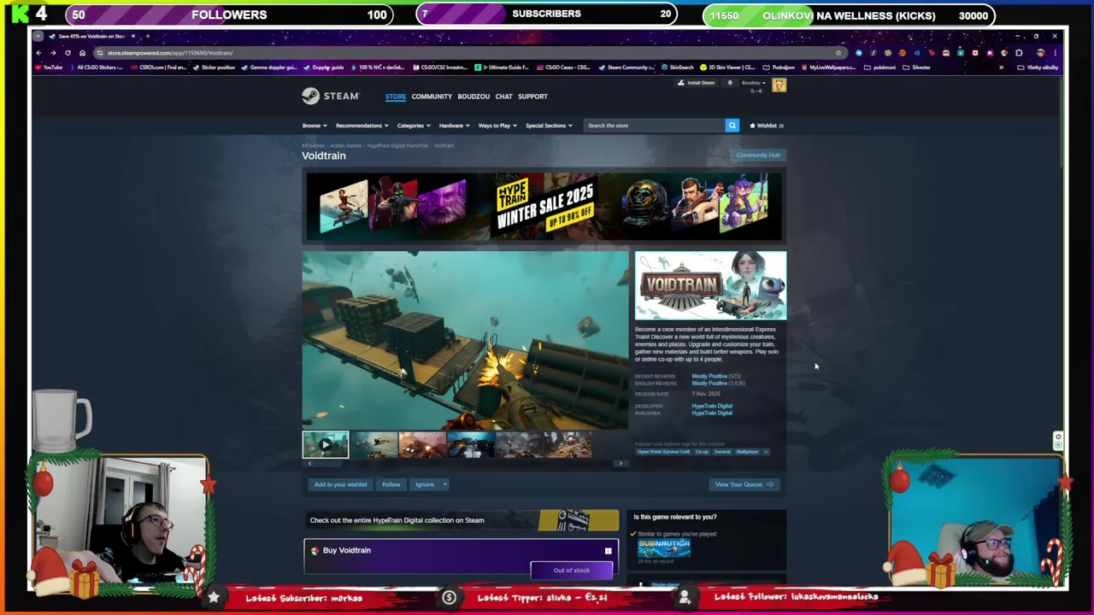The image size is (1094, 615).
Task: Click the follower person icon in bottom banner
Action: 685,598
